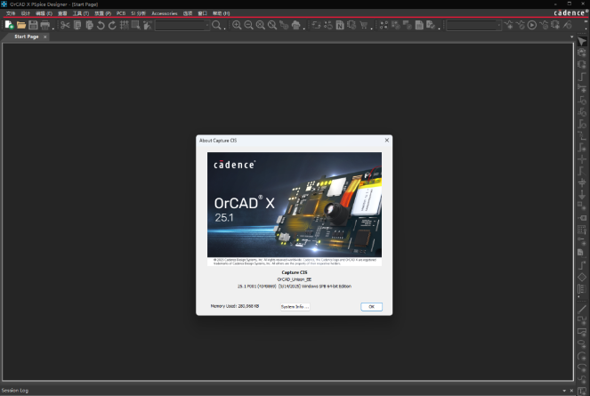Image resolution: width=590 pixels, height=396 pixels.
Task: Open the Accessories menu
Action: click(165, 14)
